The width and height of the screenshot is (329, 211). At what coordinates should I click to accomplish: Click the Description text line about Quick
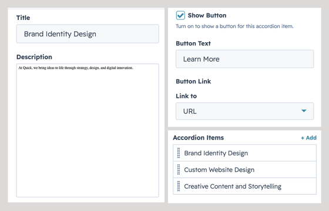76,68
